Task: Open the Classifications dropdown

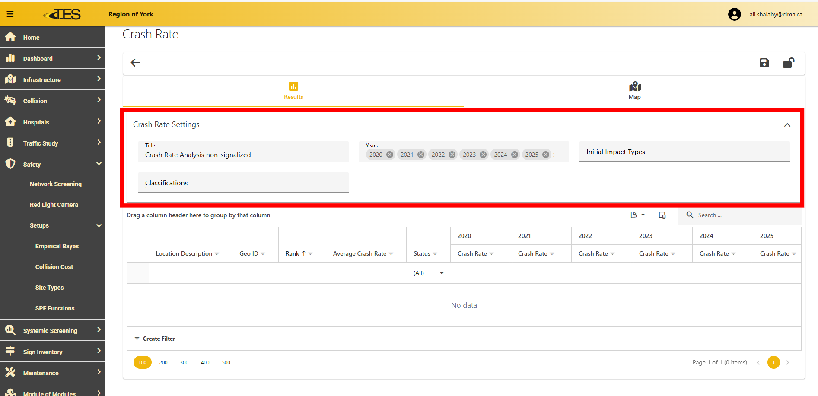Action: click(243, 183)
